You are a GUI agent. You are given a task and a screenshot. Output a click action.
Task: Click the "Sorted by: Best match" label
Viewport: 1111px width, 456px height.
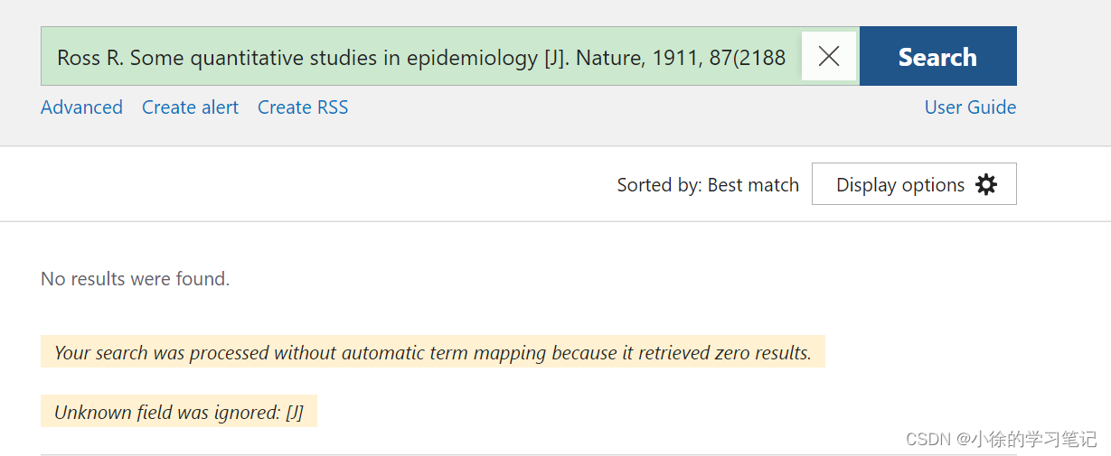tap(708, 185)
